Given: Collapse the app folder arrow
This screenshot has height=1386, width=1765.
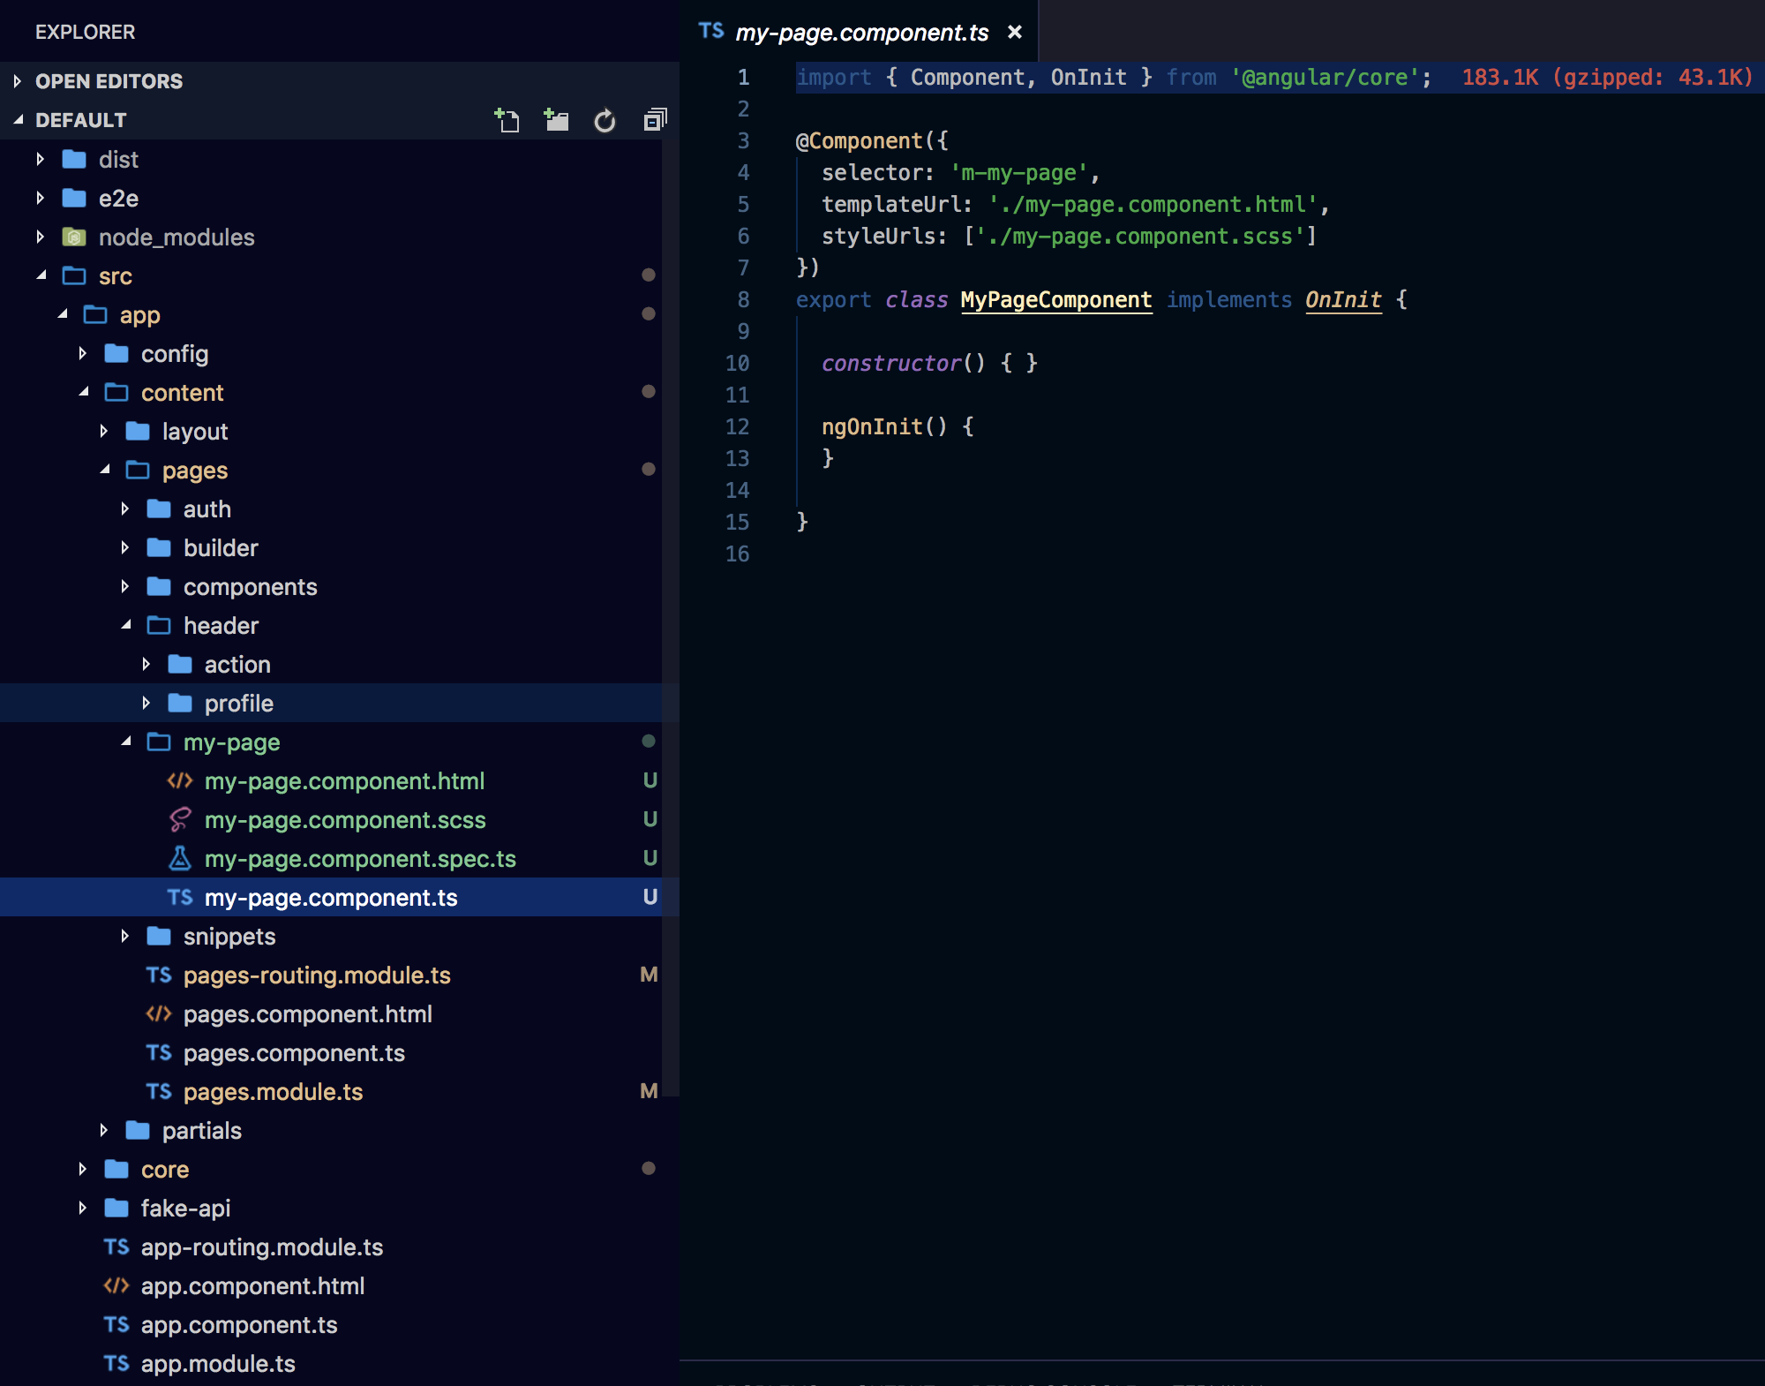Looking at the screenshot, I should pos(62,314).
